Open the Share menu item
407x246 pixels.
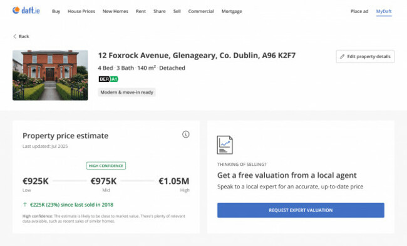click(160, 11)
